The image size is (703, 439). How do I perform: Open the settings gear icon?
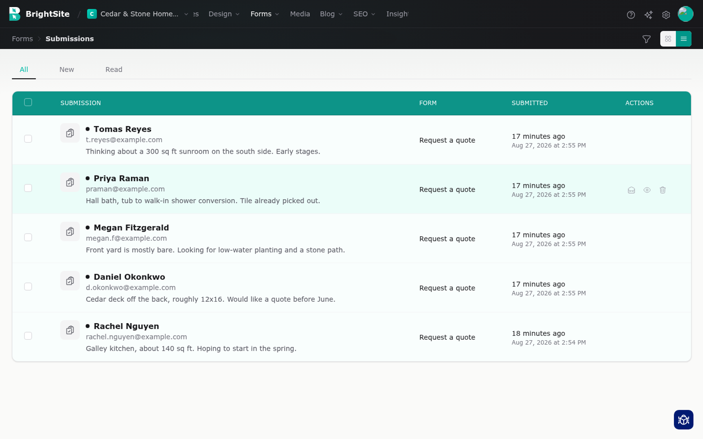[x=666, y=15]
